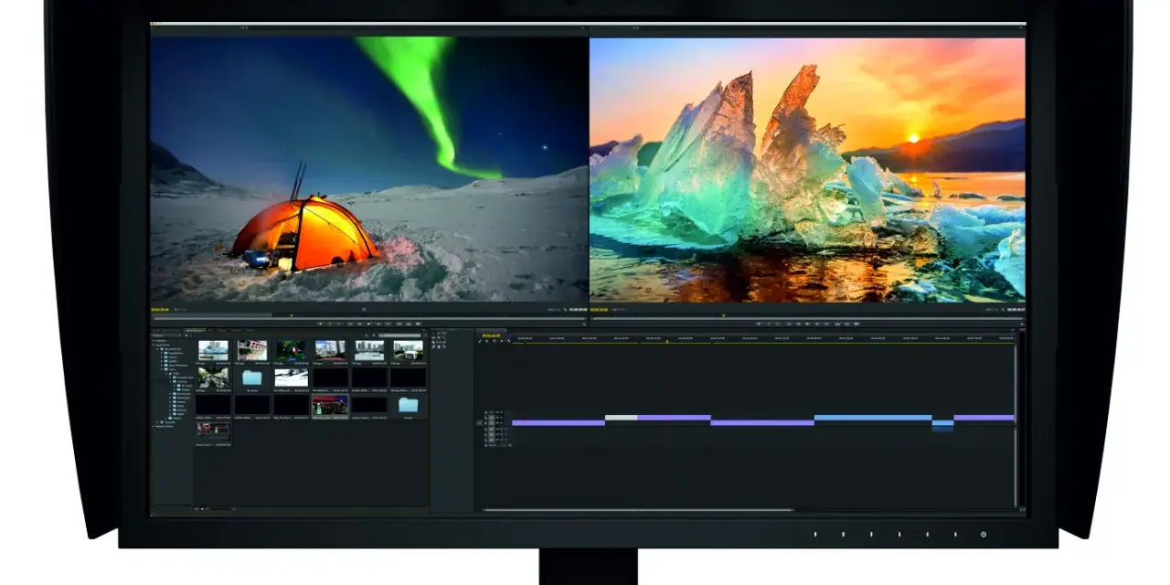
Task: Toggle the lock on the first audio track
Action: pos(486,429)
